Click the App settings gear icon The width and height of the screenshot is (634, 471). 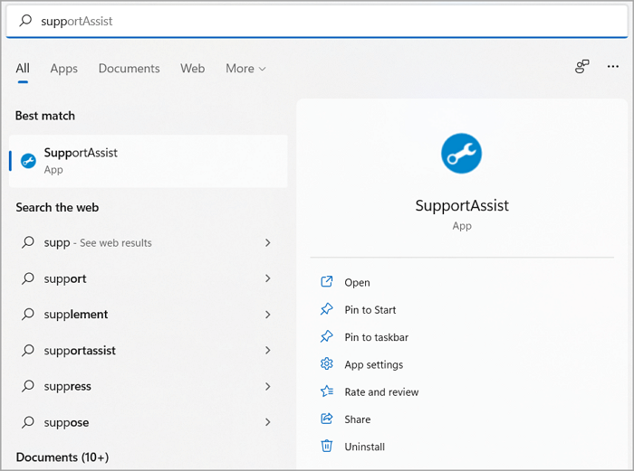tap(327, 364)
